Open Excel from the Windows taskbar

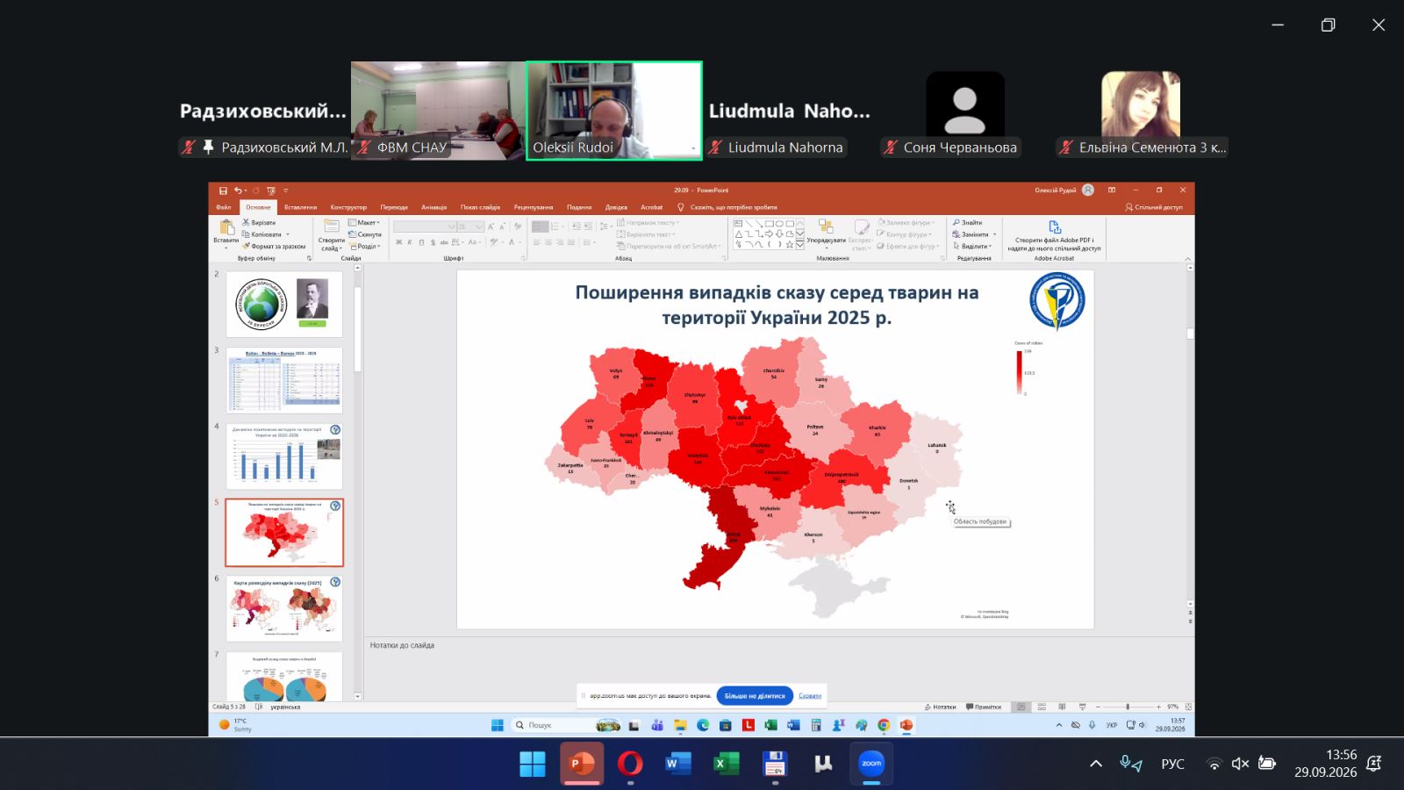pyautogui.click(x=726, y=764)
